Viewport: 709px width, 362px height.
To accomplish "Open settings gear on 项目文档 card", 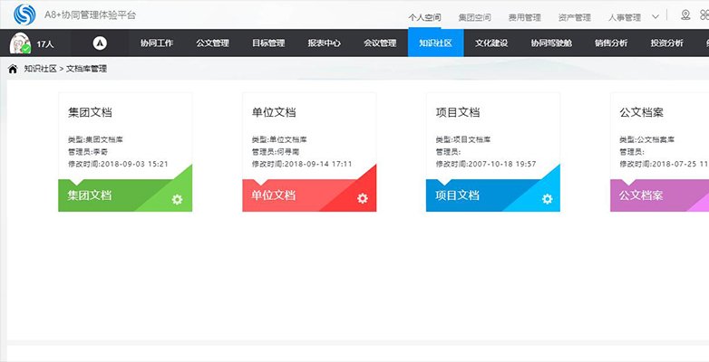I will point(547,199).
